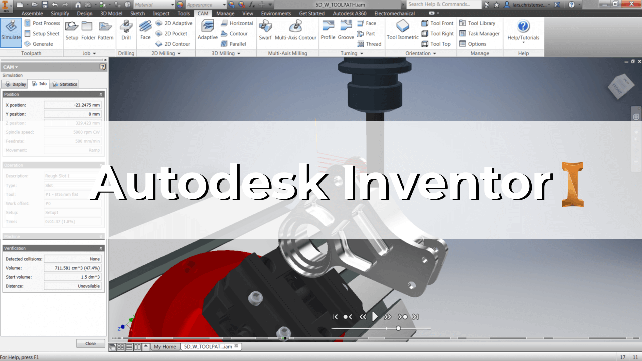Select the Adaptive 3D milling icon
642x361 pixels.
coord(207,31)
